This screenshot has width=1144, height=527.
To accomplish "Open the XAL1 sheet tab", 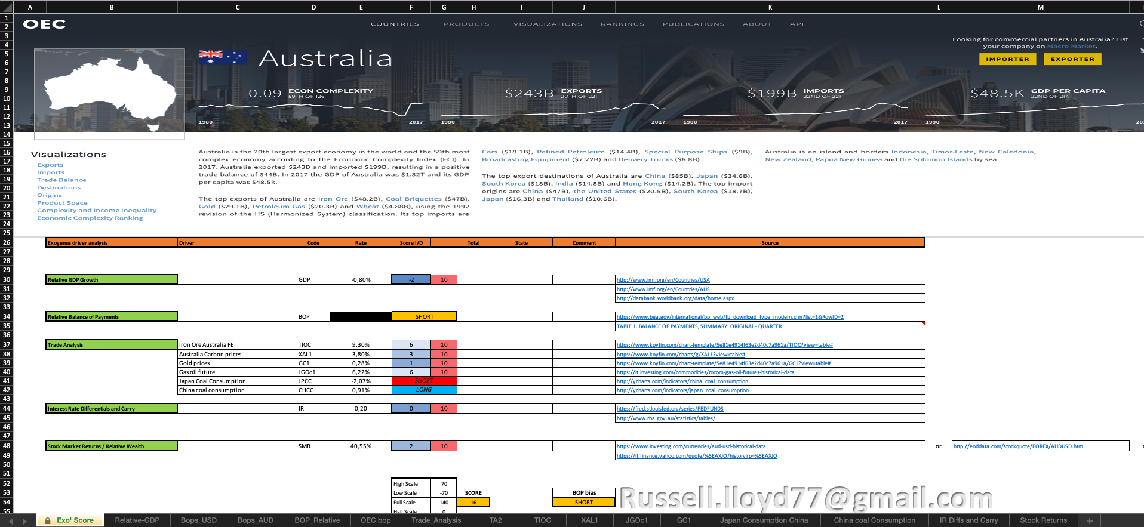I will pos(589,520).
